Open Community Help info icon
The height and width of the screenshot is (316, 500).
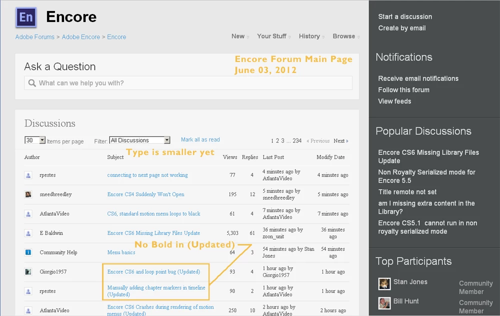click(x=28, y=252)
